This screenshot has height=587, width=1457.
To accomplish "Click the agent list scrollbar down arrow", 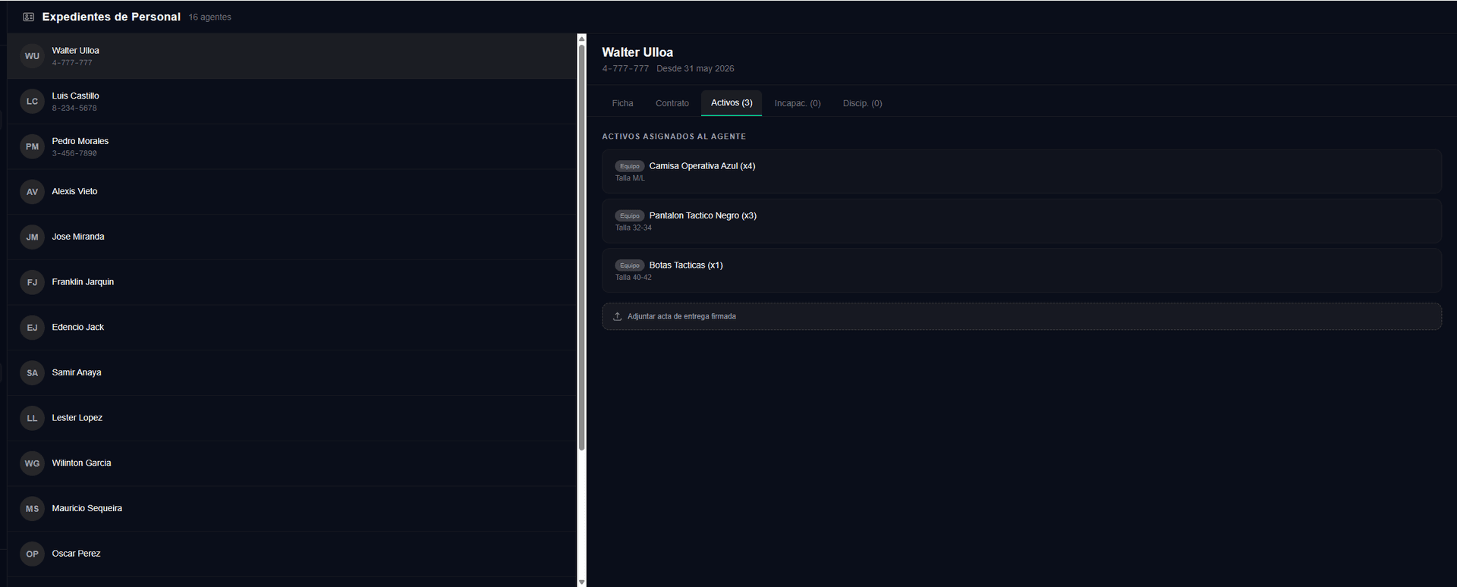I will 582,582.
